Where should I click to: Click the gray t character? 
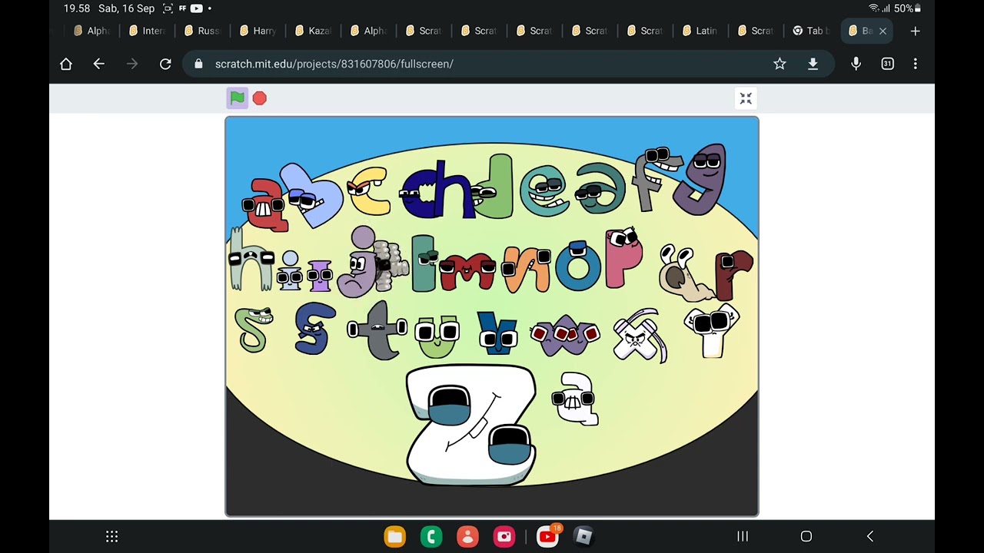pos(377,330)
